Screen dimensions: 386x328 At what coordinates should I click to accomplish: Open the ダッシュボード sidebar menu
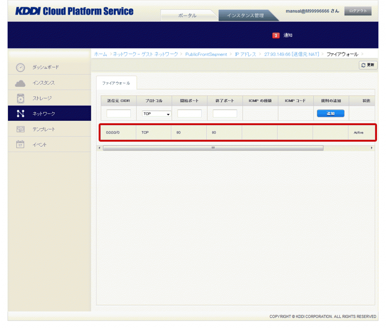49,67
